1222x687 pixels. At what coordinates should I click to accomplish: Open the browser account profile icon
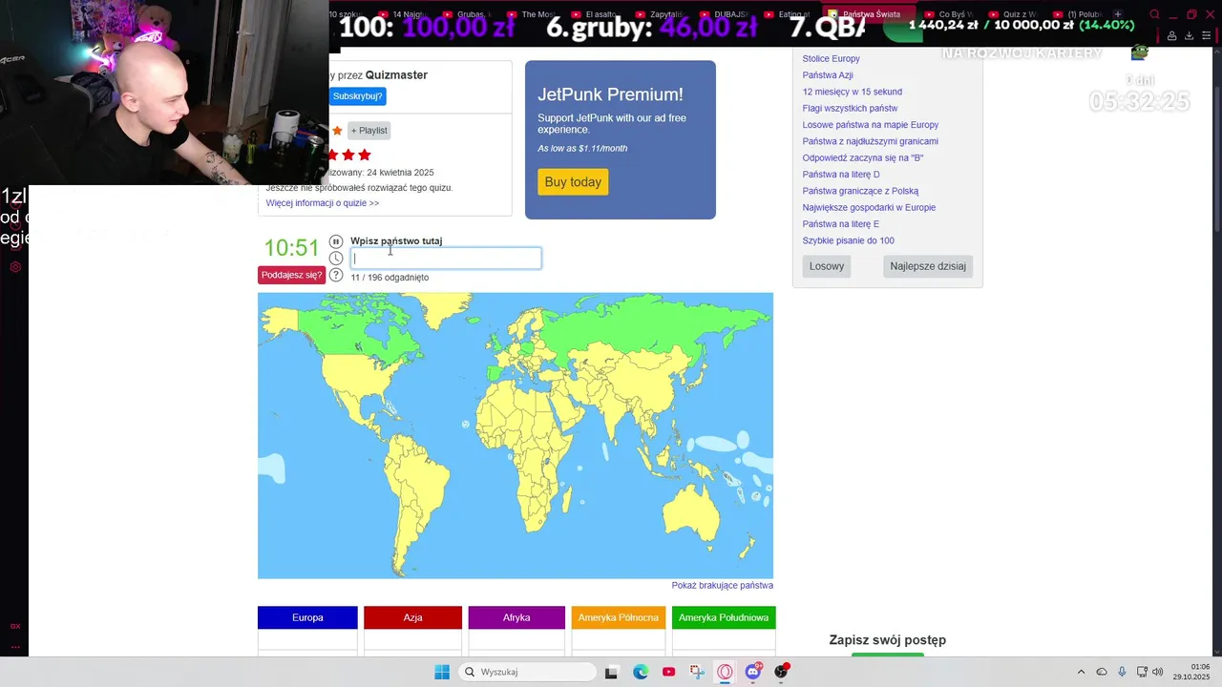[1171, 35]
